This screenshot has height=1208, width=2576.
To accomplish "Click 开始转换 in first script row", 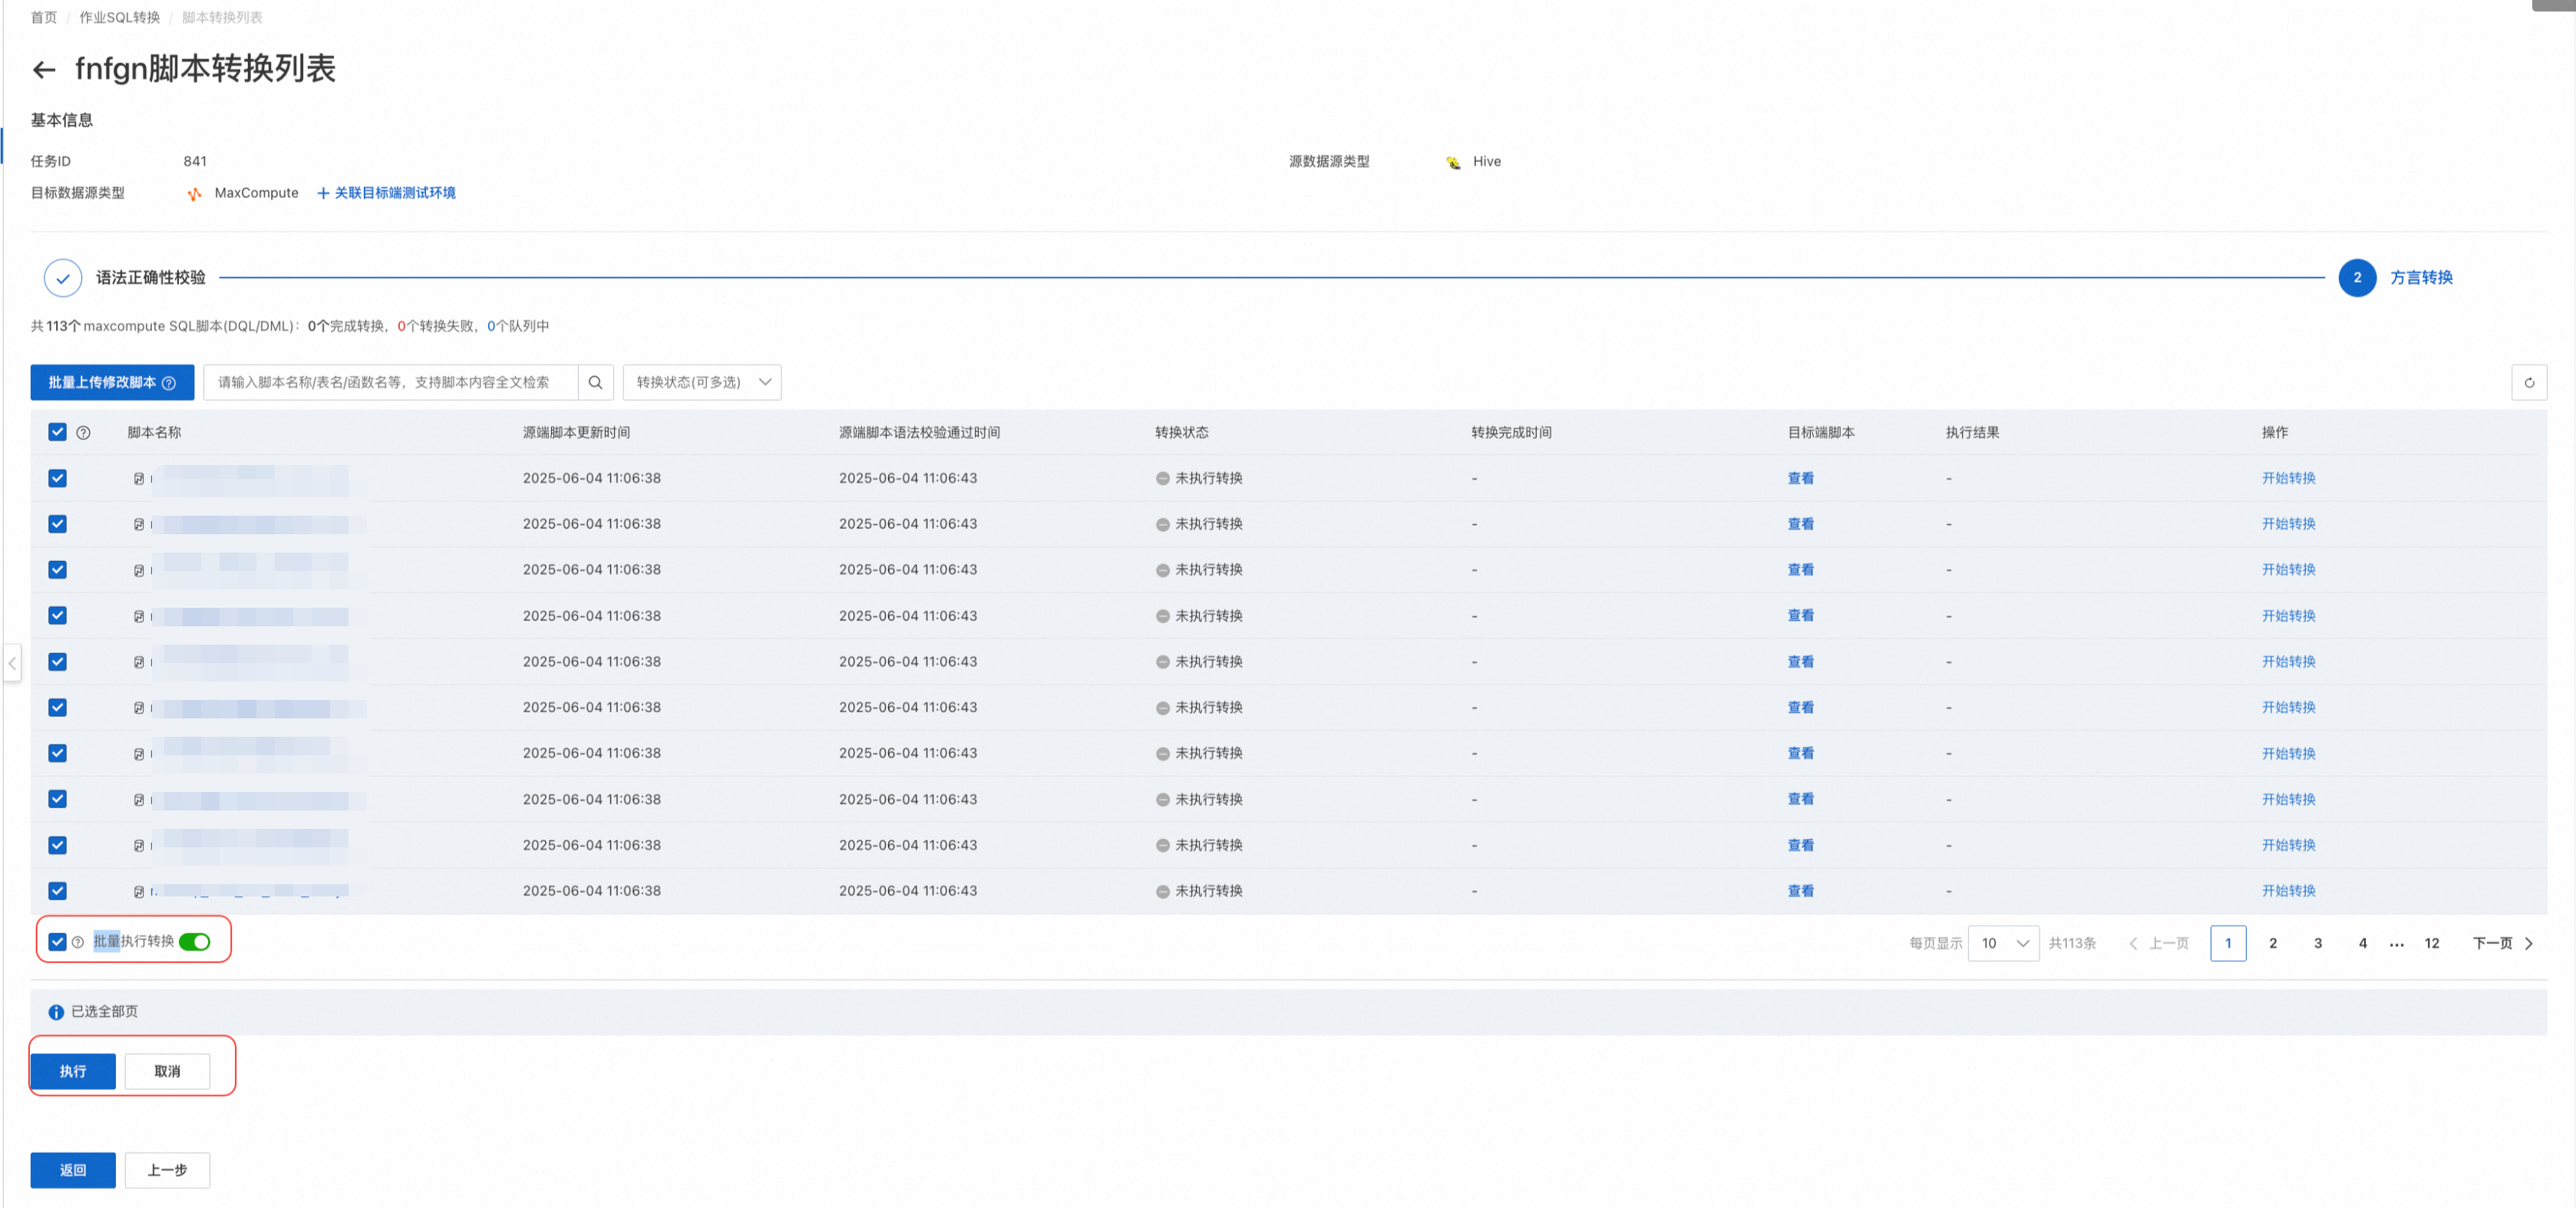I will (x=2289, y=478).
